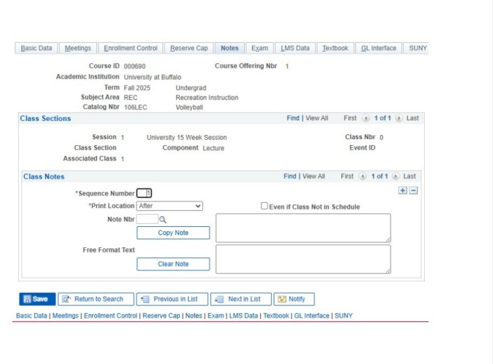The image size is (493, 364).
Task: Open SUNY bottom link
Action: coord(344,315)
